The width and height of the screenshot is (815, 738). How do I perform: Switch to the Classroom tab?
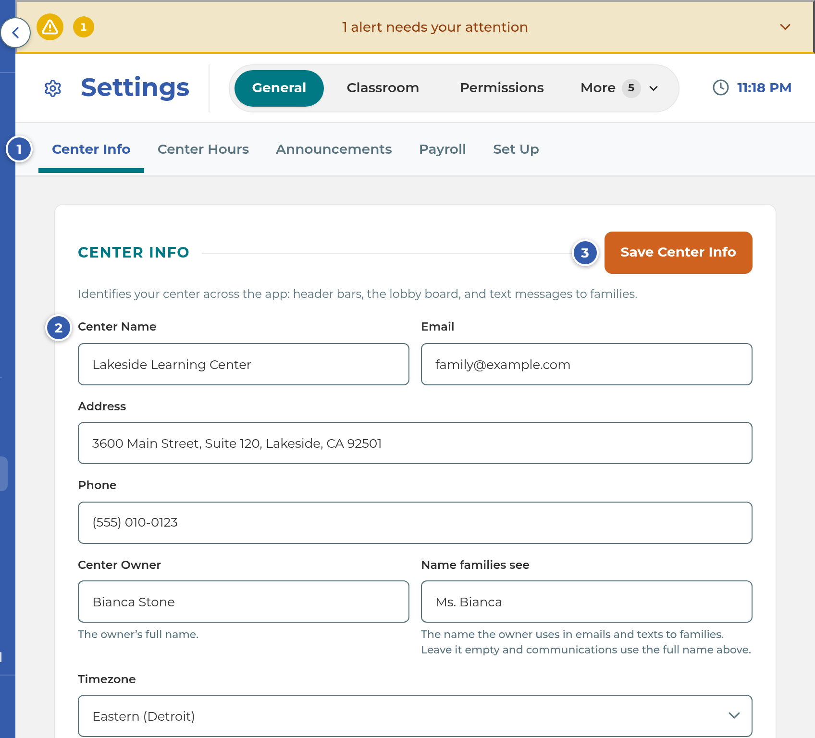[383, 88]
